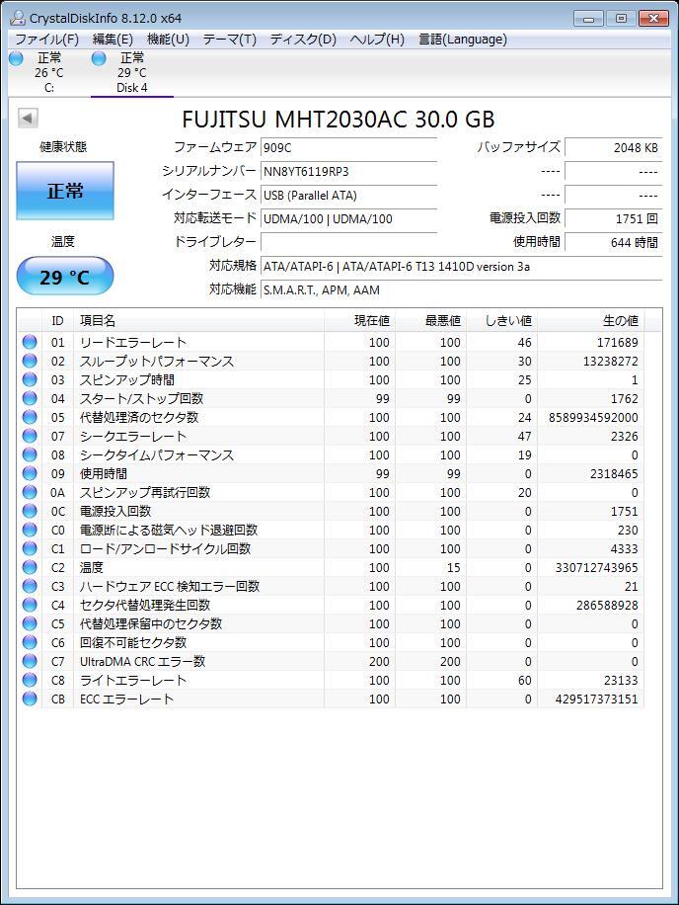
Task: Click status orb for row 04 スタート/ストップ回数
Action: point(30,398)
